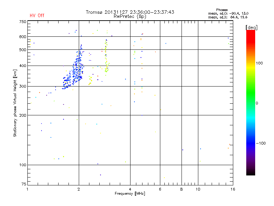The width and height of the screenshot is (274, 206).
Task: Click the x-axis '4' tick label
Action: [130, 189]
